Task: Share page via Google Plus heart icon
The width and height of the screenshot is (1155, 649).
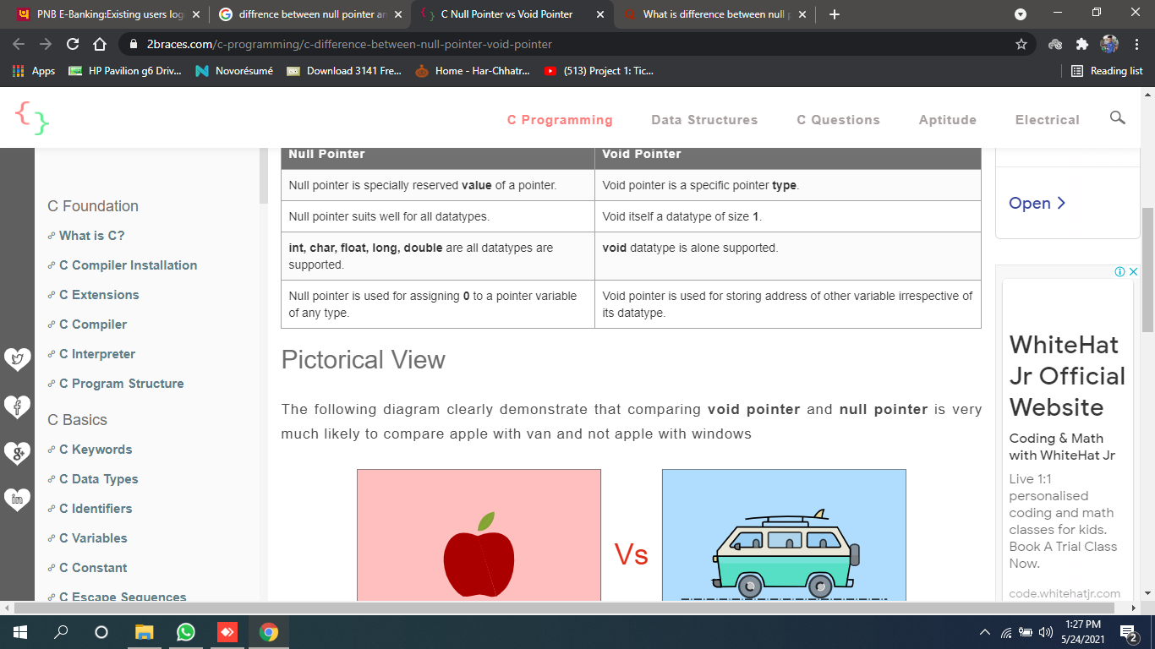Action: tap(17, 454)
